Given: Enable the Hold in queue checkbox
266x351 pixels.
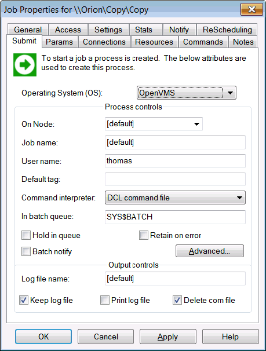Looking at the screenshot, I should click(x=26, y=235).
